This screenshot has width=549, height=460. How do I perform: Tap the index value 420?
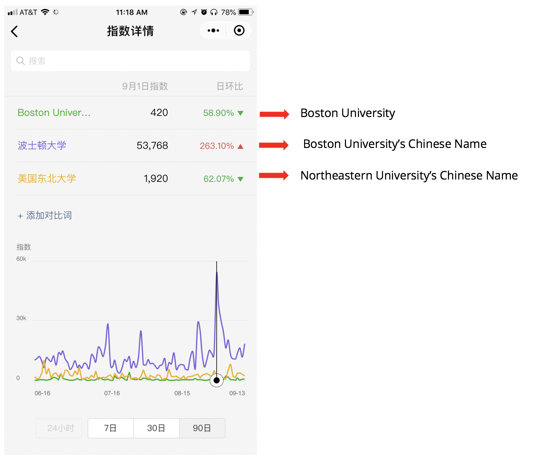click(159, 113)
